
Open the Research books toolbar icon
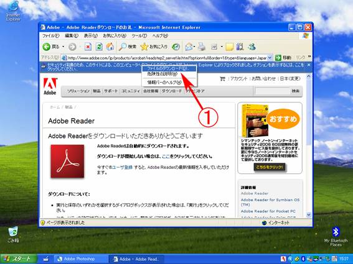(240, 47)
